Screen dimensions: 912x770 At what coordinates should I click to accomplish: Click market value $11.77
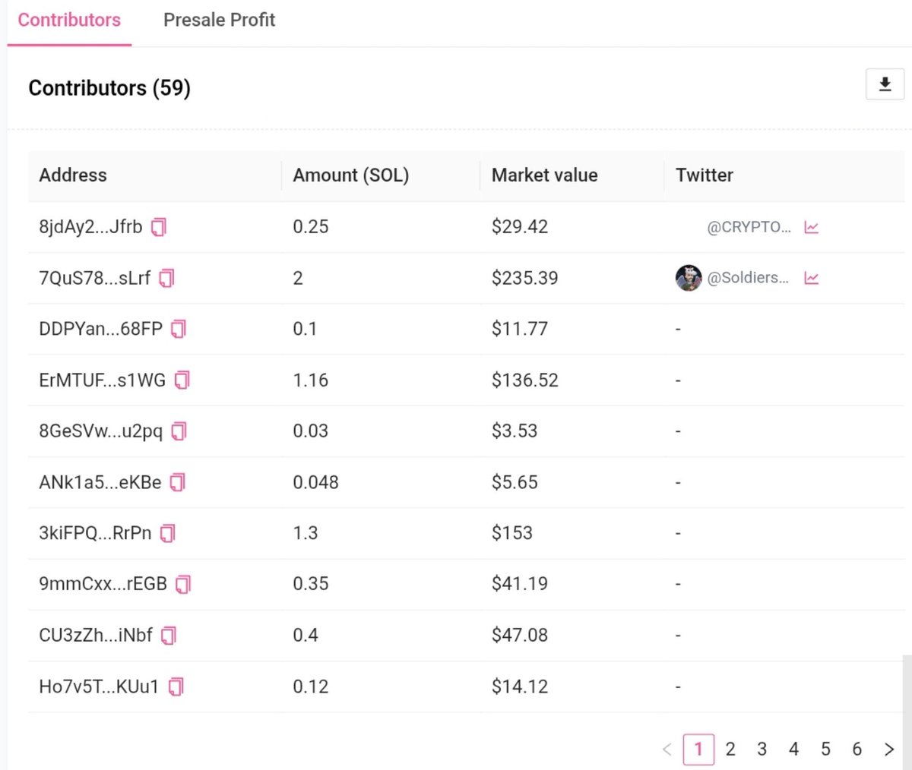(x=520, y=329)
